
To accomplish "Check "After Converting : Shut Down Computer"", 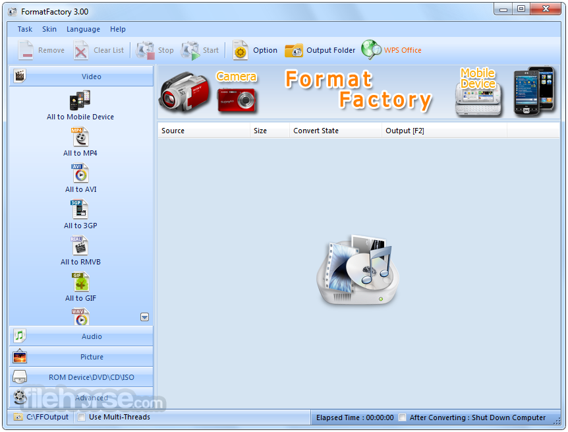I will [x=402, y=417].
